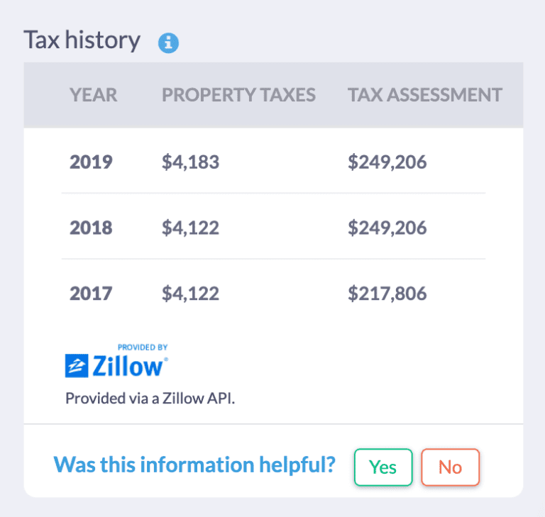
Task: Select the 2017 year cell
Action: pos(91,293)
